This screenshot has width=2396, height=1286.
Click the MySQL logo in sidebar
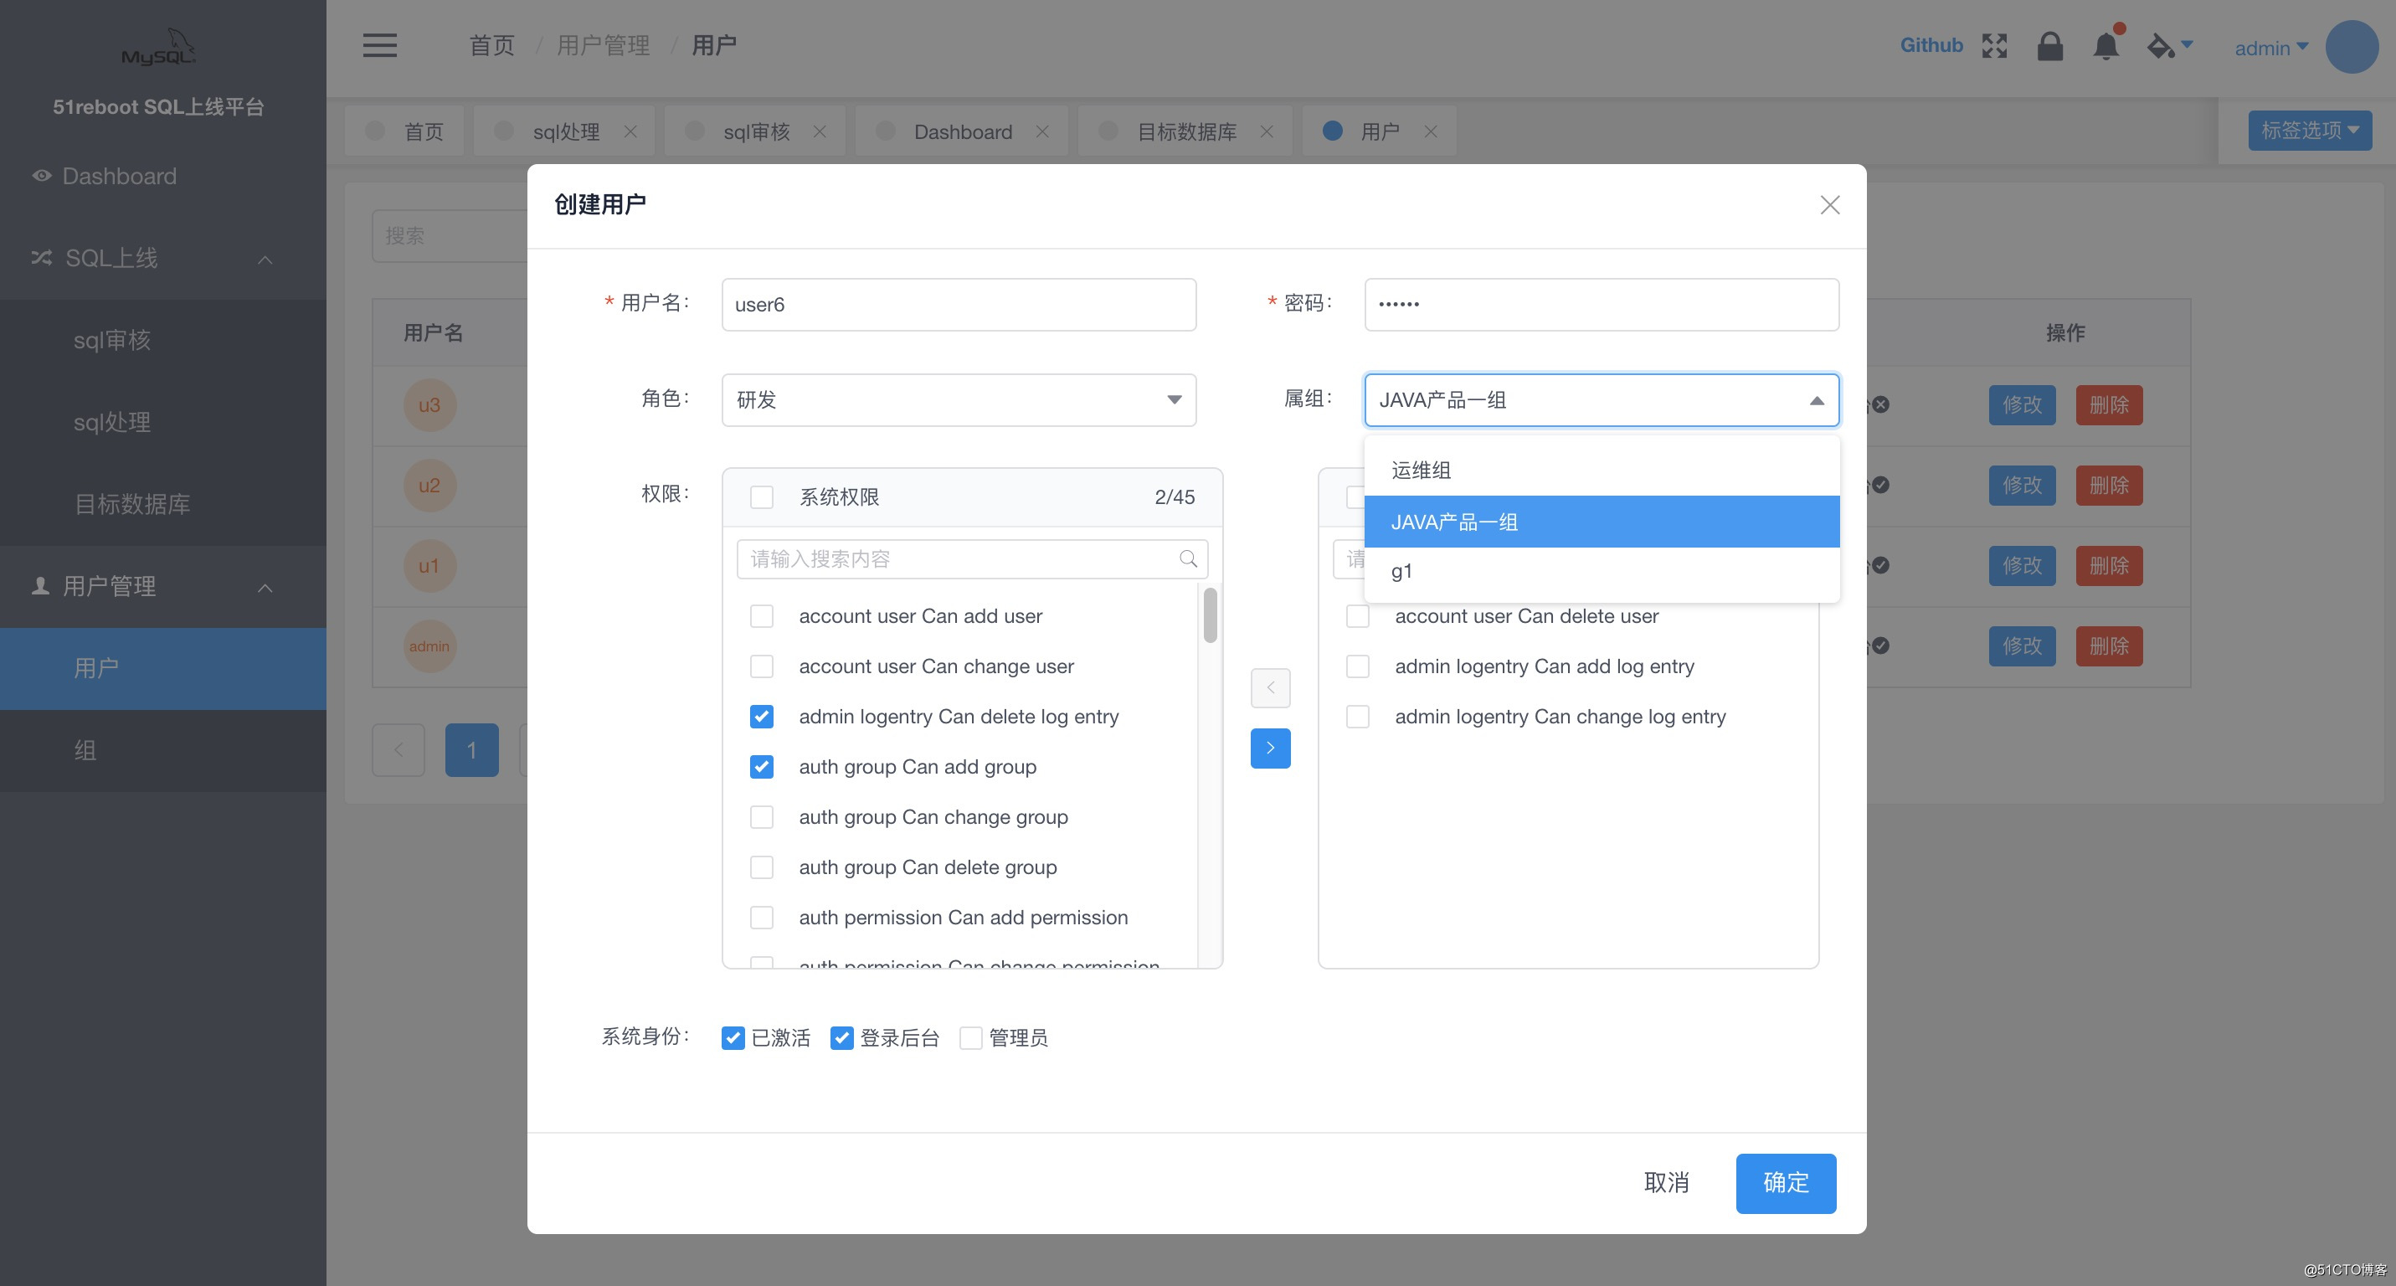pos(159,48)
